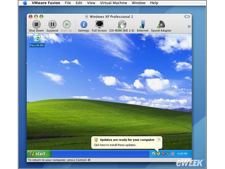Click the yellow Windows Update shield tray icon

coord(159,154)
